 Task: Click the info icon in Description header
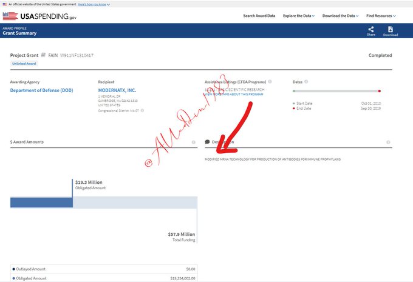pyautogui.click(x=388, y=142)
